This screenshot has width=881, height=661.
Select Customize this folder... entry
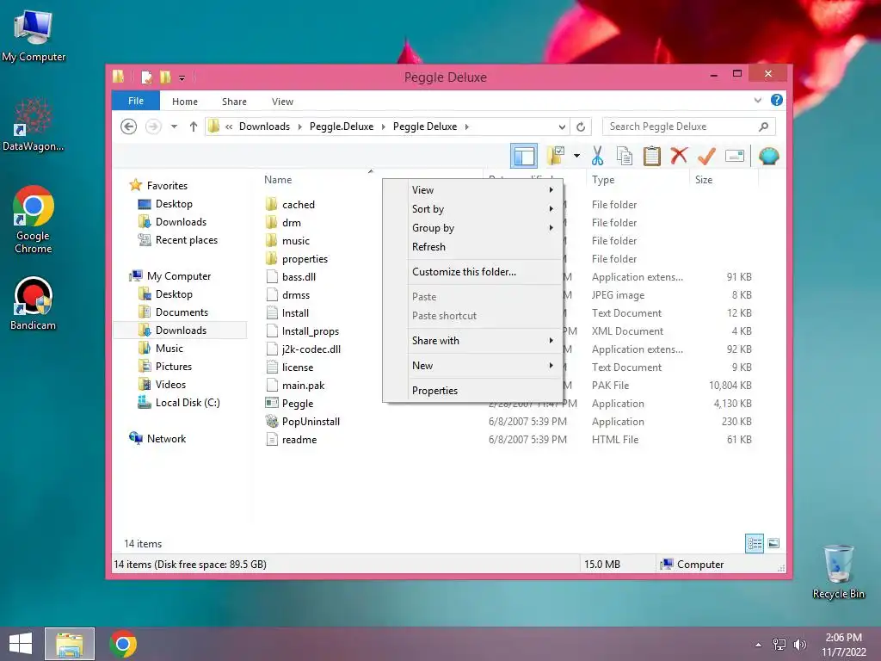472,271
